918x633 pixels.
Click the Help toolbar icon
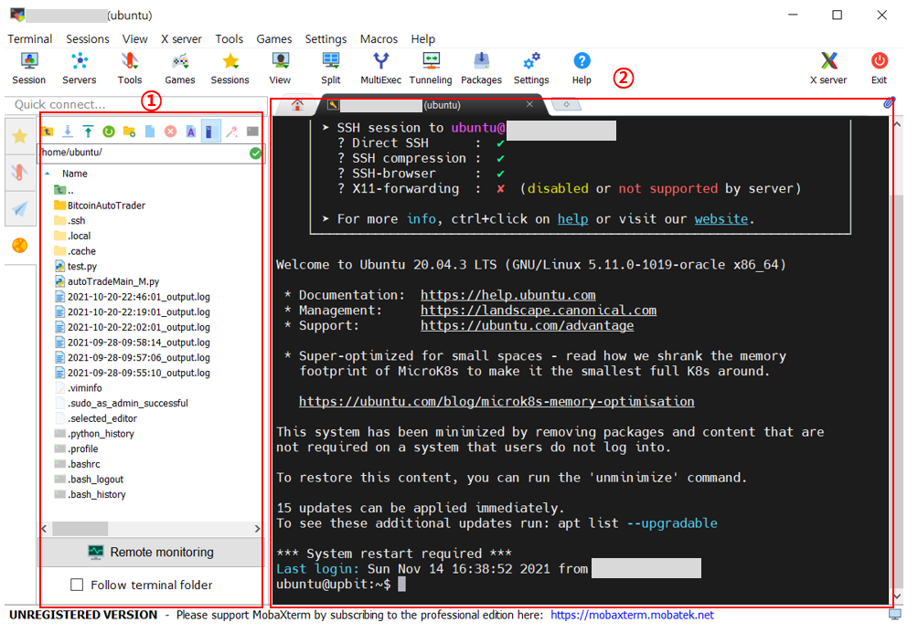point(582,69)
